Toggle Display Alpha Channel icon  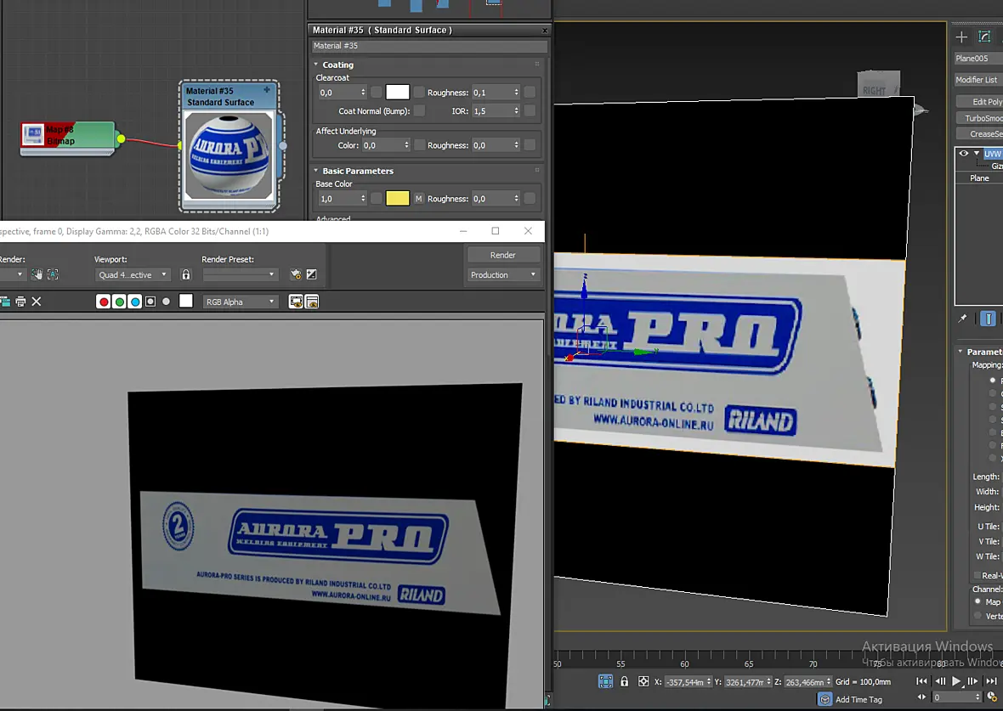(x=150, y=302)
